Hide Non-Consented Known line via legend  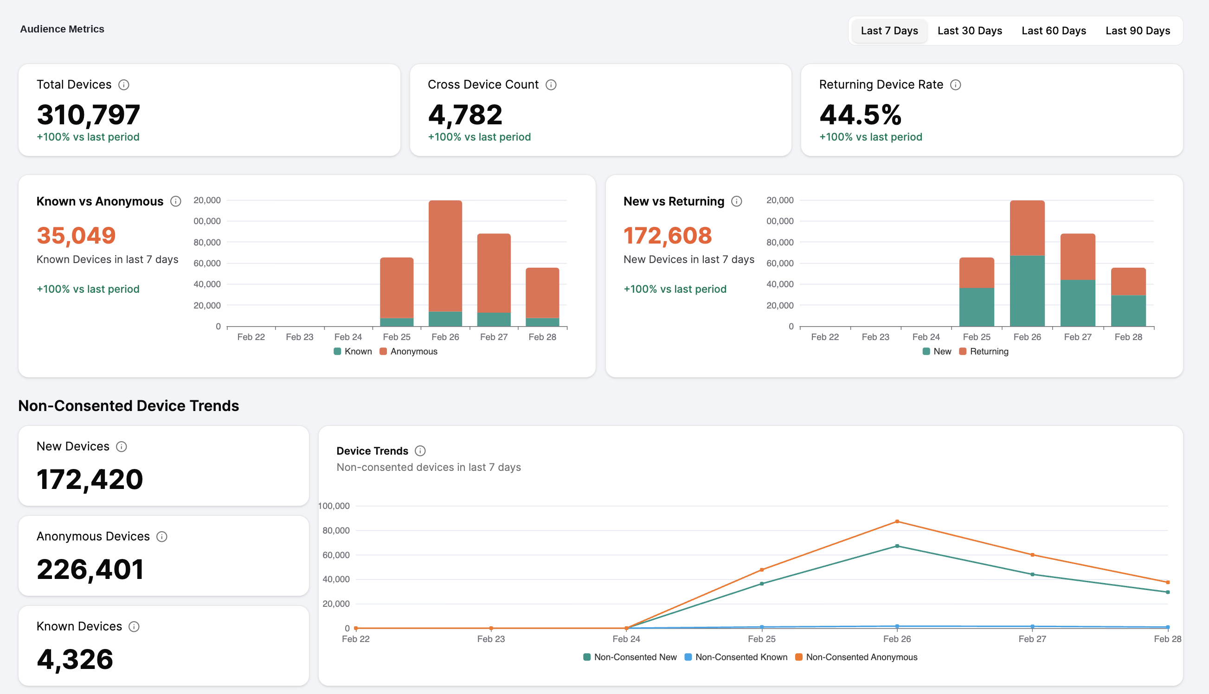click(736, 657)
